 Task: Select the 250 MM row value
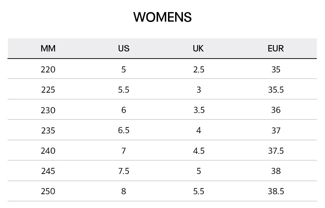point(48,191)
